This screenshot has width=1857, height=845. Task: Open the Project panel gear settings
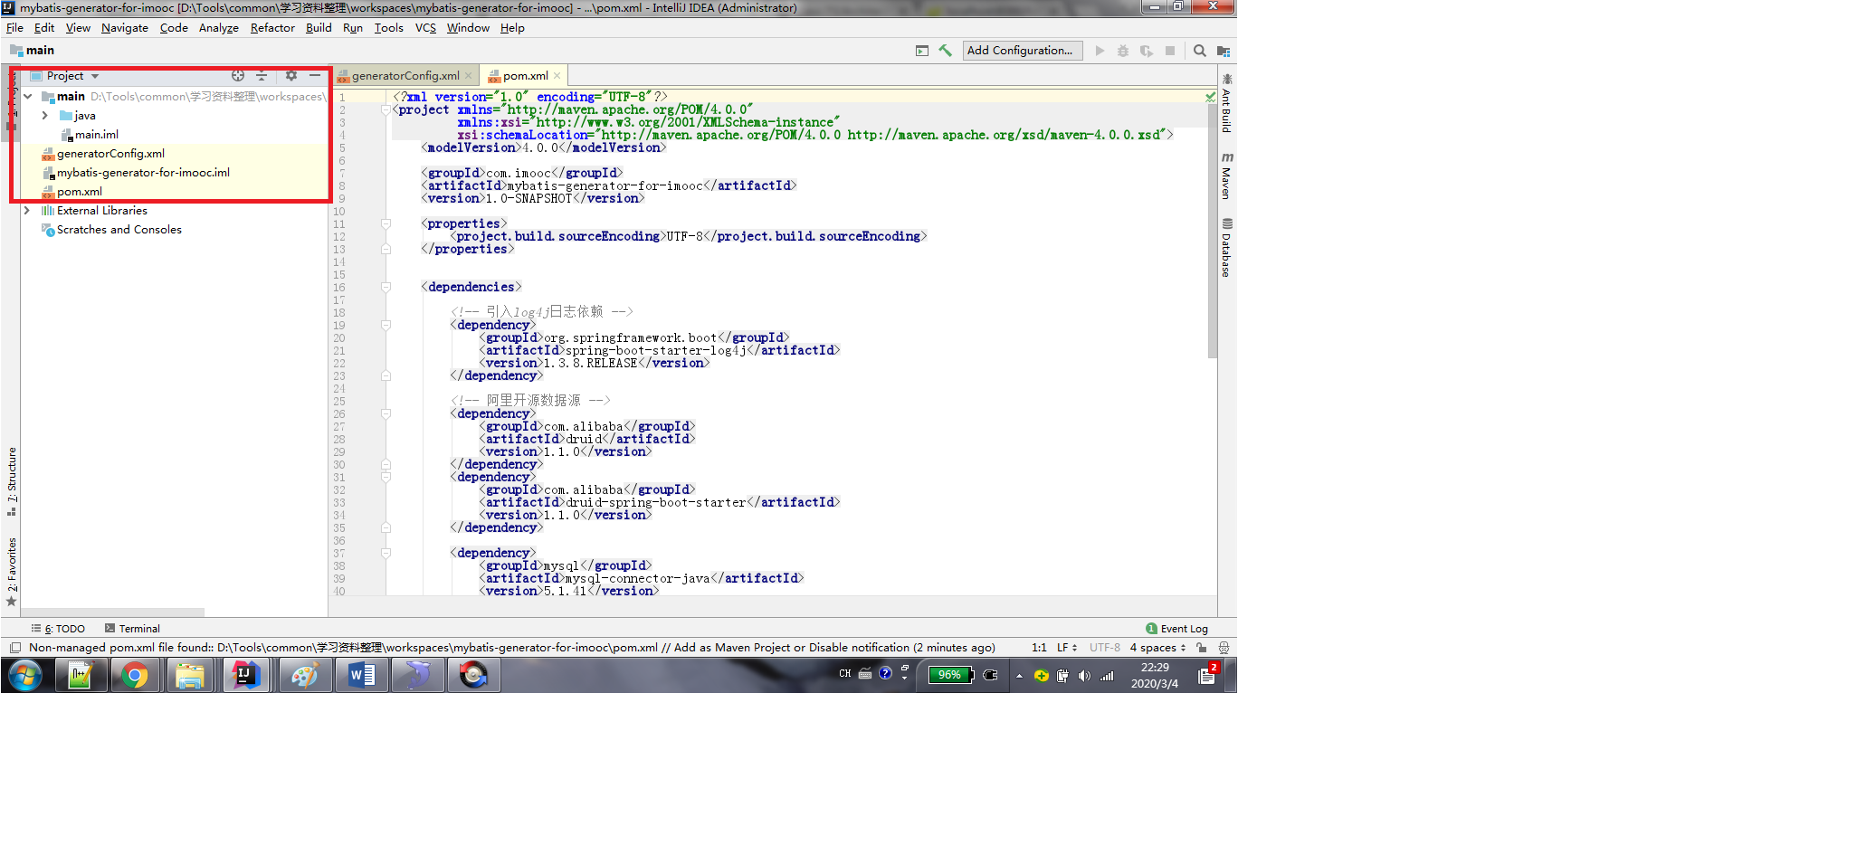pos(290,76)
